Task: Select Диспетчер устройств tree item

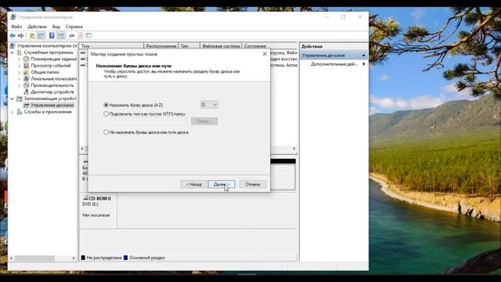Action: click(x=52, y=92)
